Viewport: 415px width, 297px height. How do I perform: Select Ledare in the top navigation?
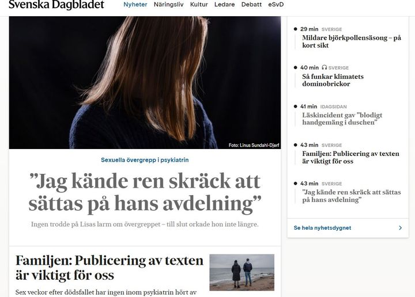click(x=224, y=5)
